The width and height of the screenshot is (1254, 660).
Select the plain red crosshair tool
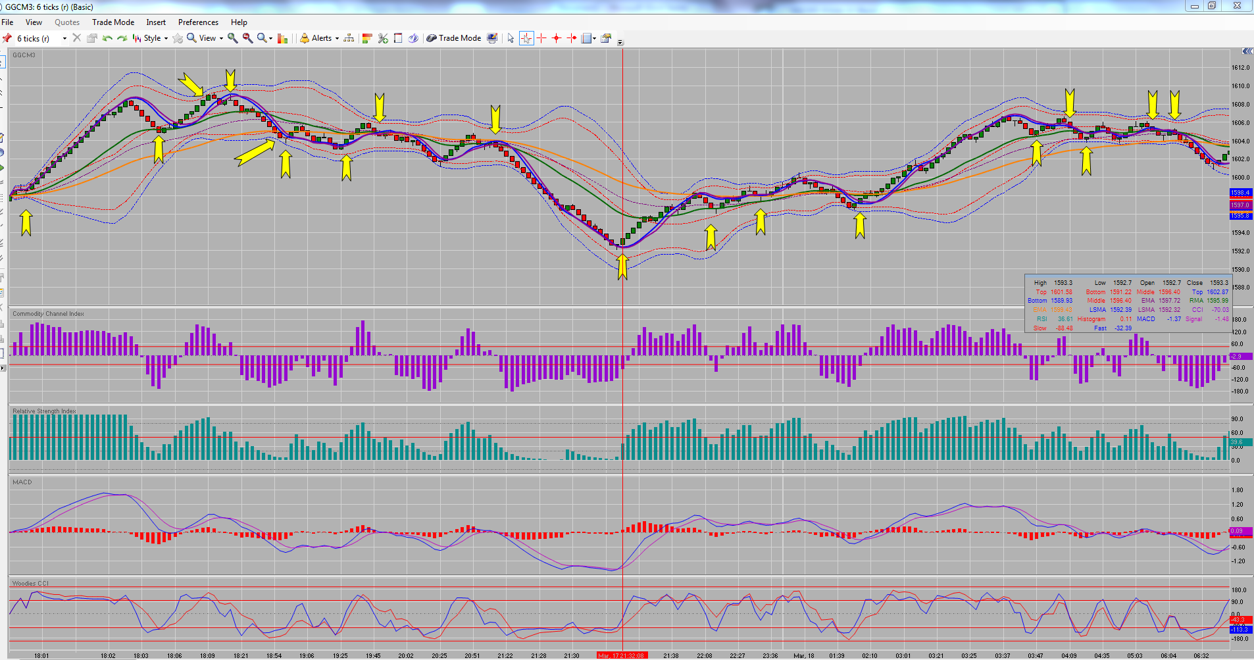tap(541, 38)
